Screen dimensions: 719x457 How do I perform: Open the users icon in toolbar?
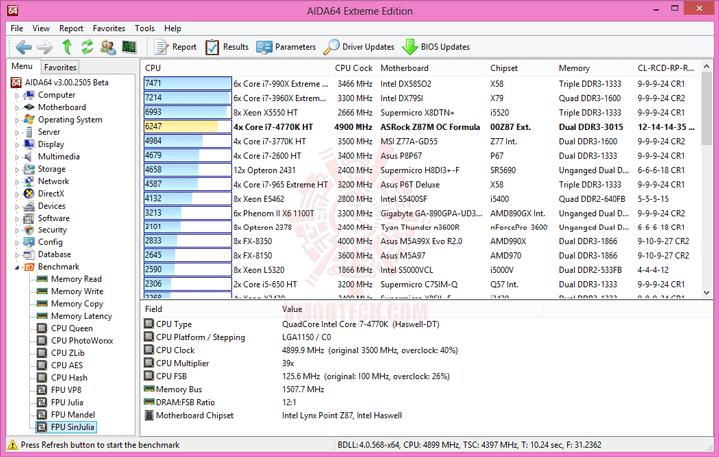pyautogui.click(x=108, y=47)
